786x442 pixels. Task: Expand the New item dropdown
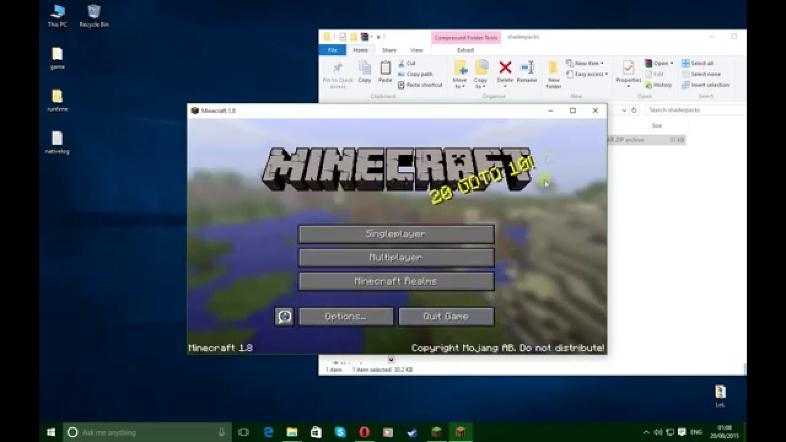[585, 63]
